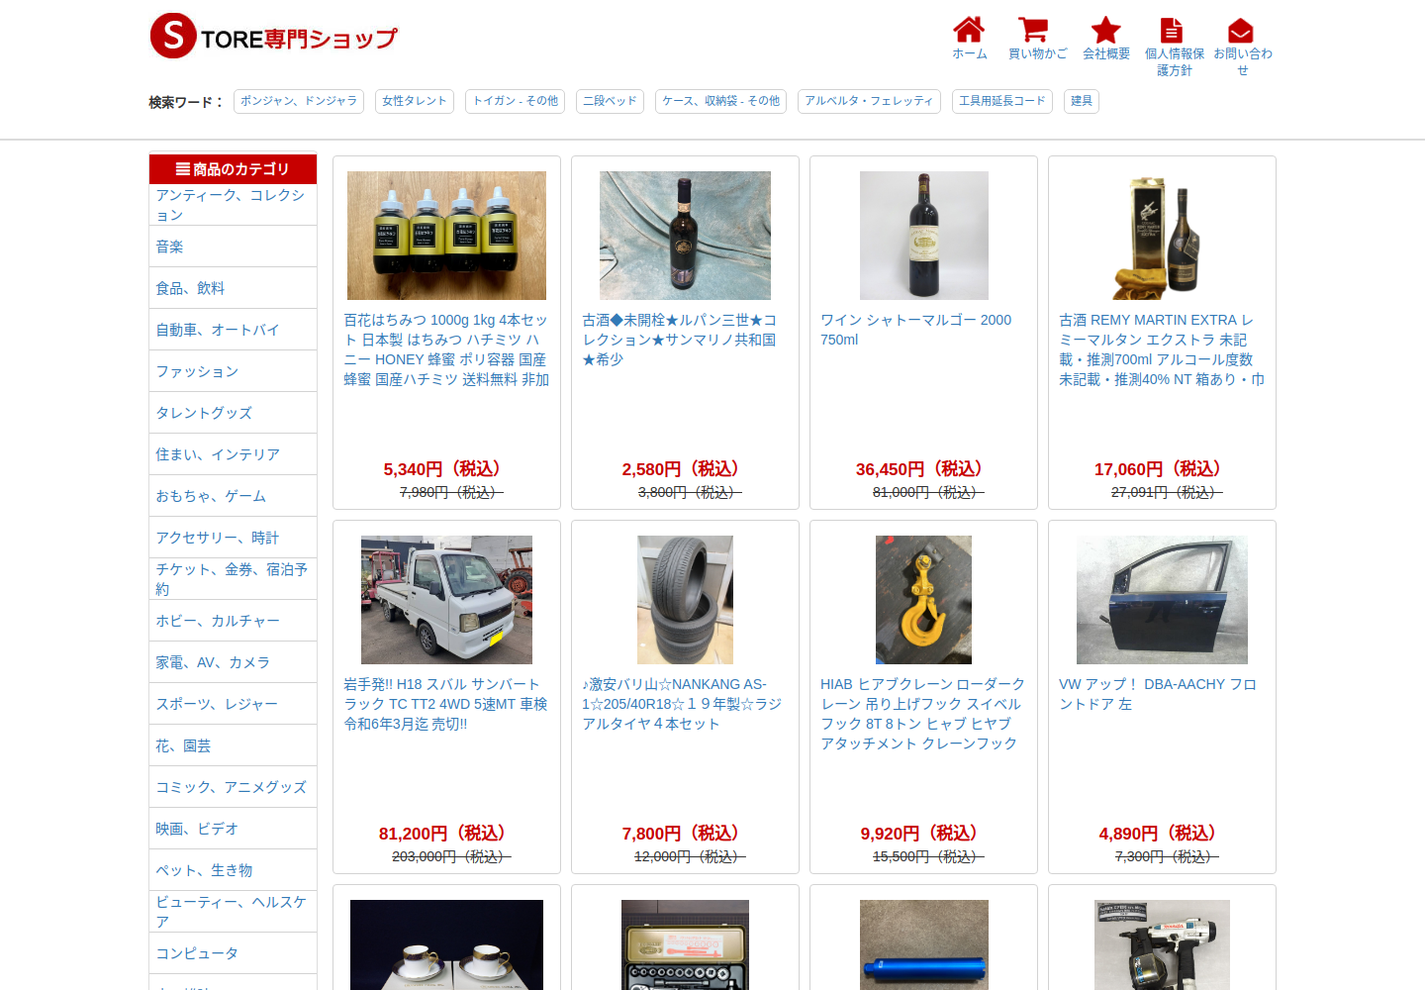Click the star icon for 会社概要
This screenshot has height=990, width=1425.
[1105, 30]
